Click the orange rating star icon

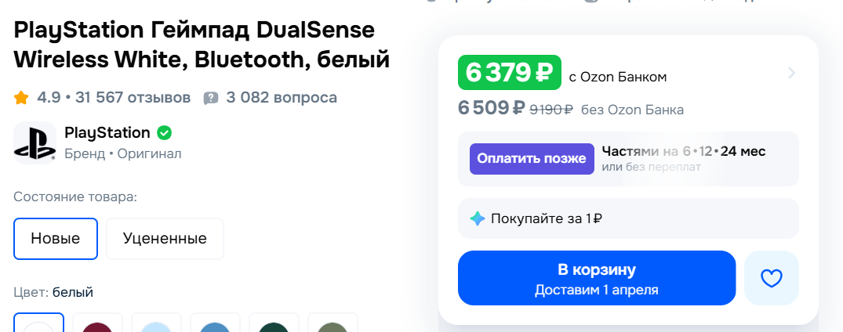tap(21, 98)
